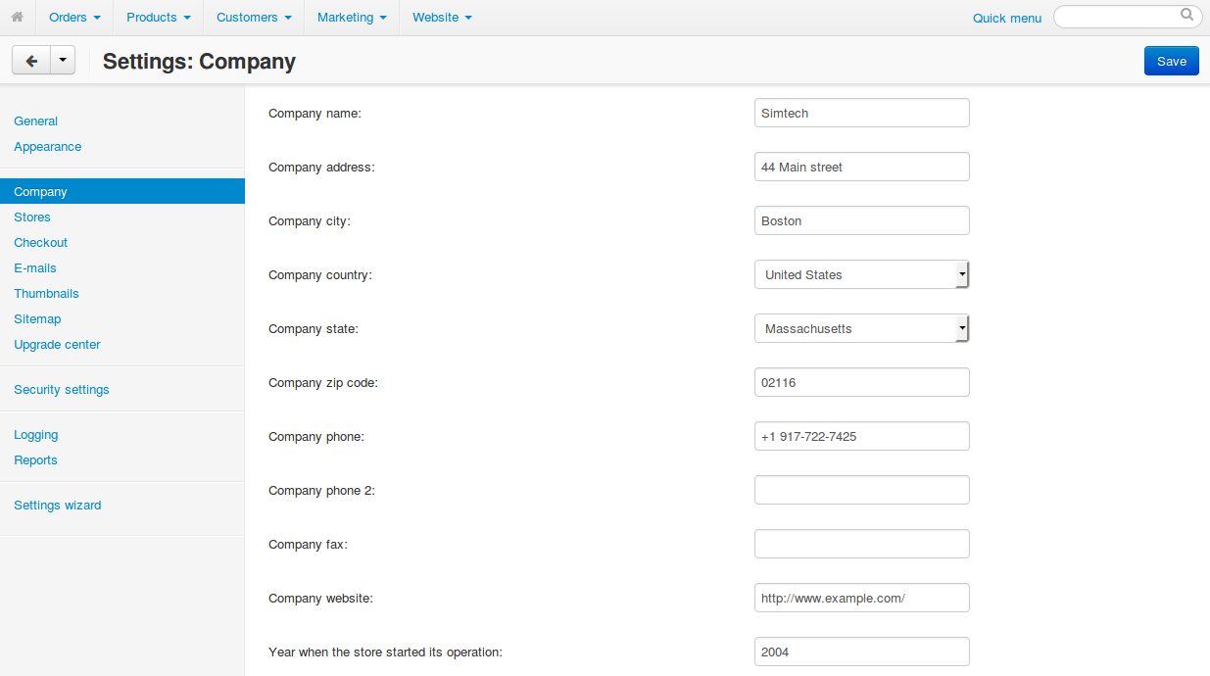Open Stores settings section
Viewport: 1210px width, 676px height.
32,217
